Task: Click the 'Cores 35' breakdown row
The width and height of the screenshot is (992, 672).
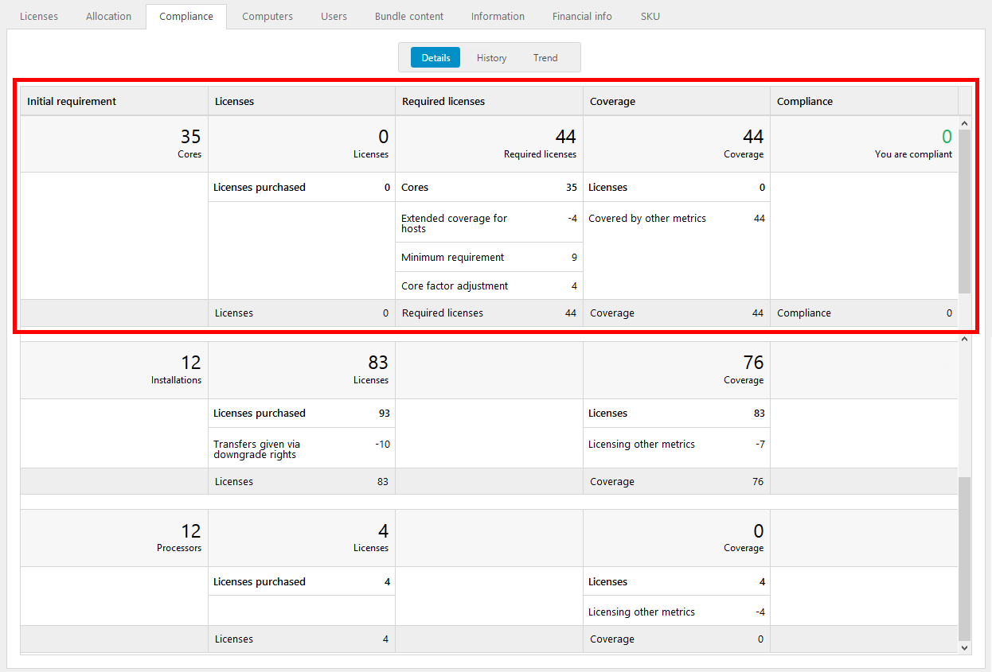Action: point(489,187)
